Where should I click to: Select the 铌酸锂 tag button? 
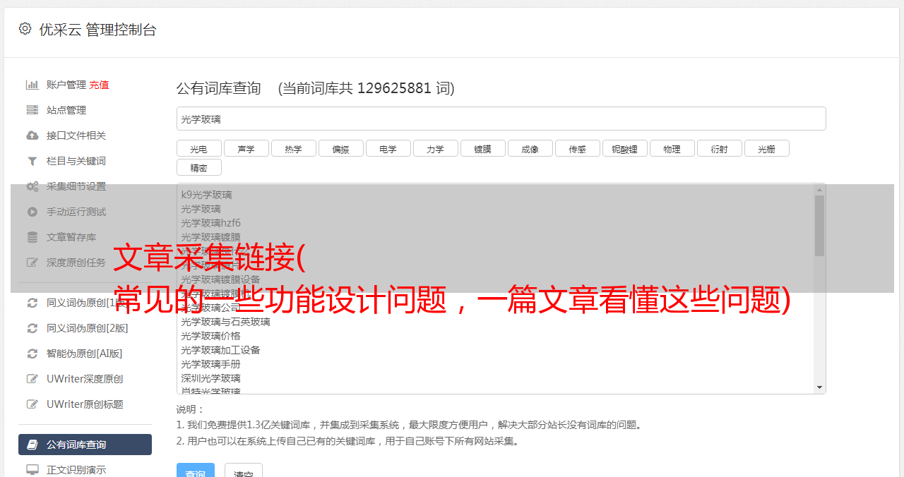click(625, 148)
